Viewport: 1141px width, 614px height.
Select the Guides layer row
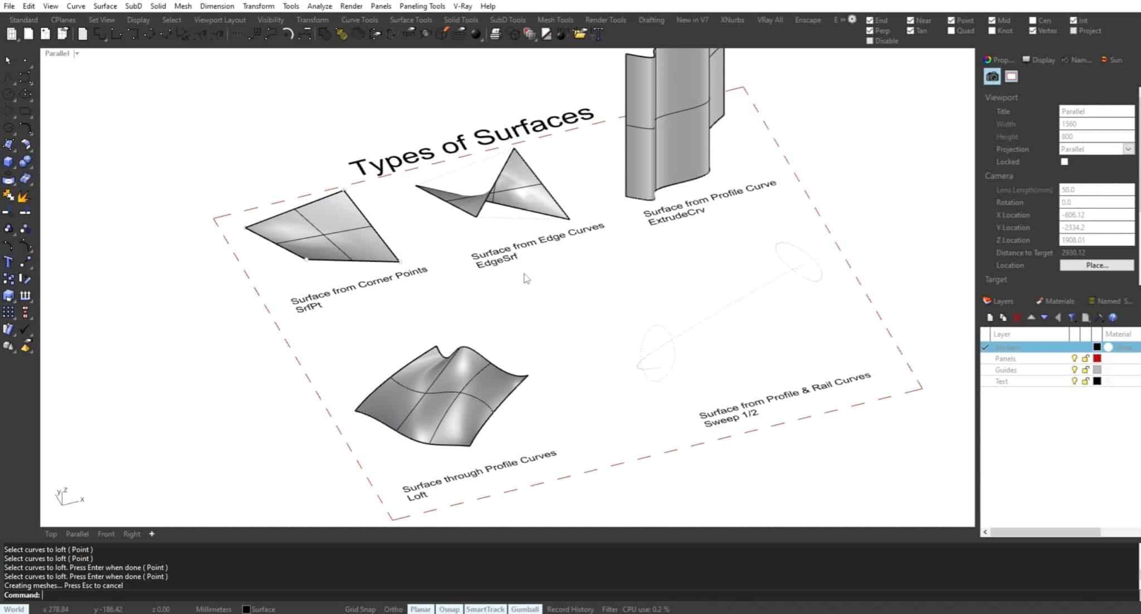(x=1061, y=370)
